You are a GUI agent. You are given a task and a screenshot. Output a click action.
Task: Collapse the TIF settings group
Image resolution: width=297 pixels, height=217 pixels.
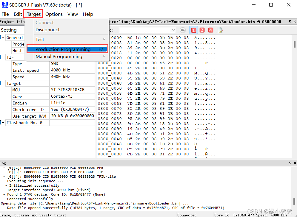tap(2, 57)
